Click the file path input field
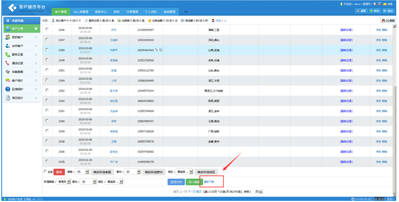This screenshot has width=399, height=202. 146,182
